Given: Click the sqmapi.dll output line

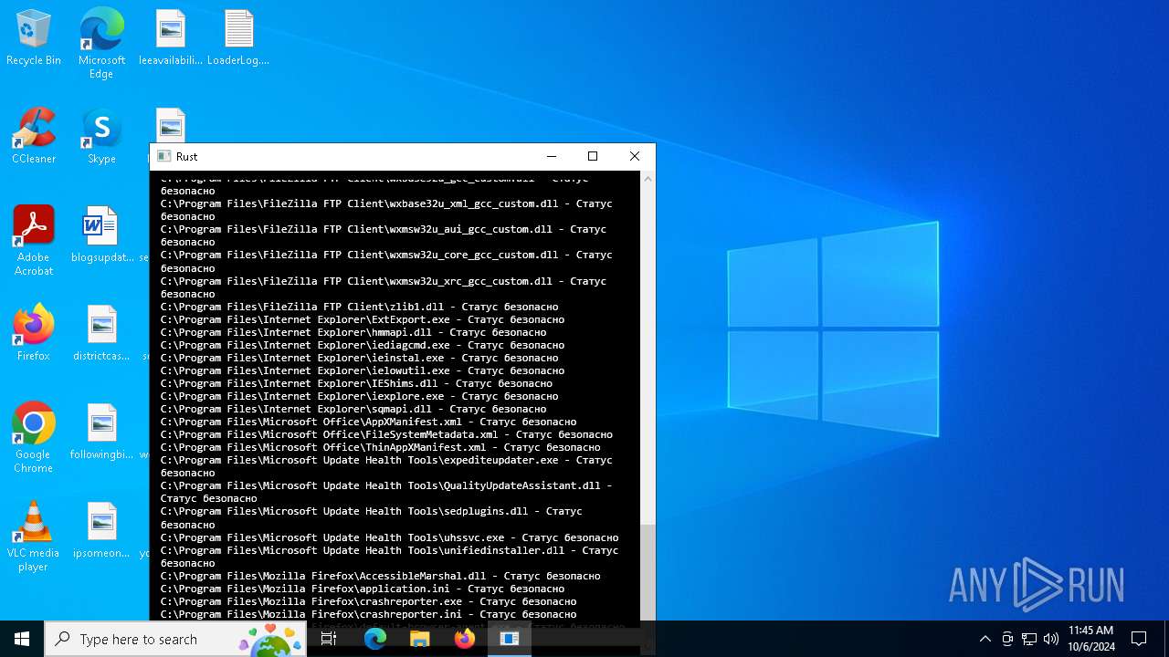Looking at the screenshot, I should coord(353,409).
